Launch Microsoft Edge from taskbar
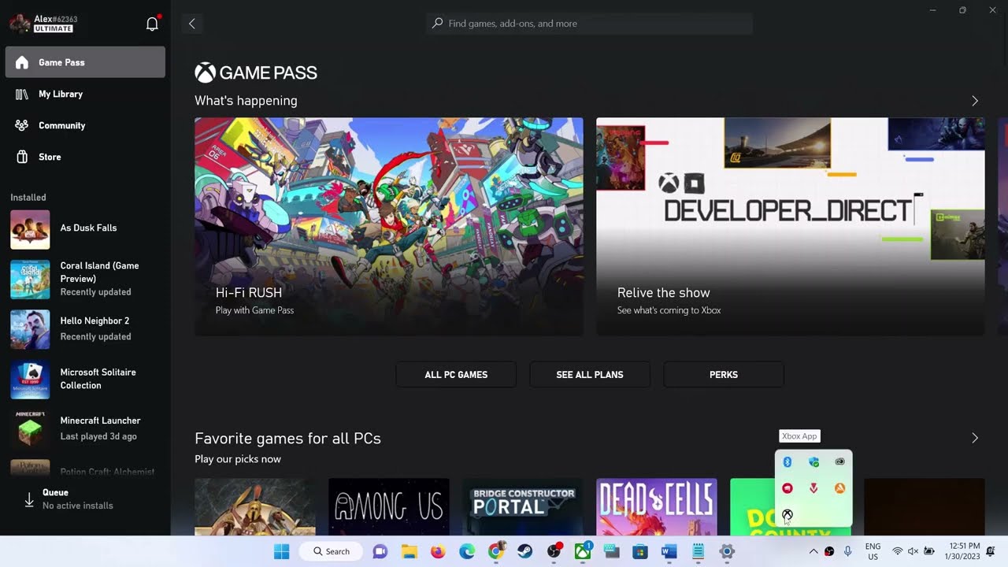The width and height of the screenshot is (1008, 567). [467, 552]
